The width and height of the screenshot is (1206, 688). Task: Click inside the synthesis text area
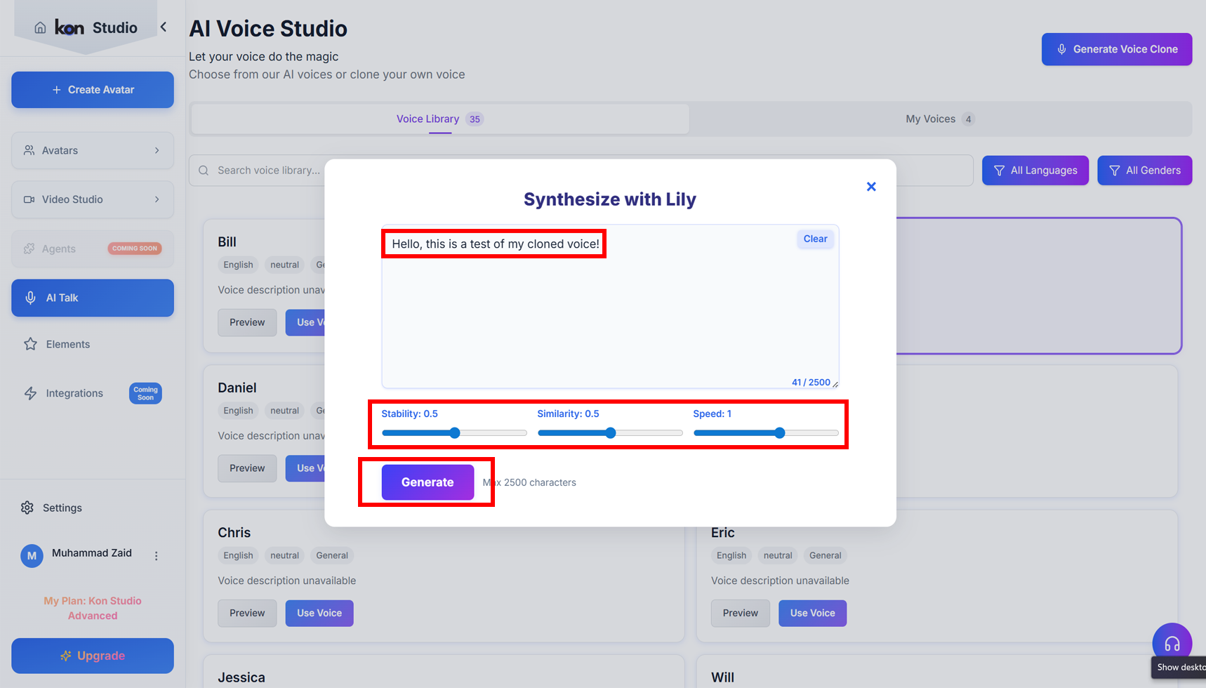pyautogui.click(x=609, y=316)
